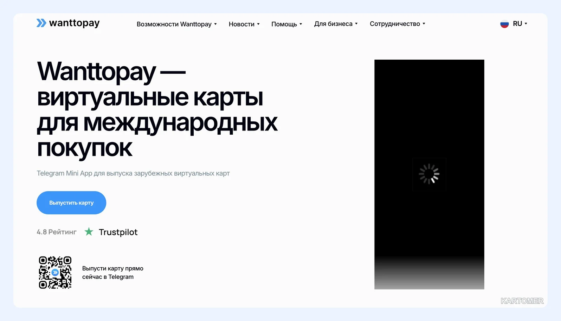This screenshot has height=321, width=561.
Task: Open the Trustpilot rating link
Action: (x=118, y=232)
